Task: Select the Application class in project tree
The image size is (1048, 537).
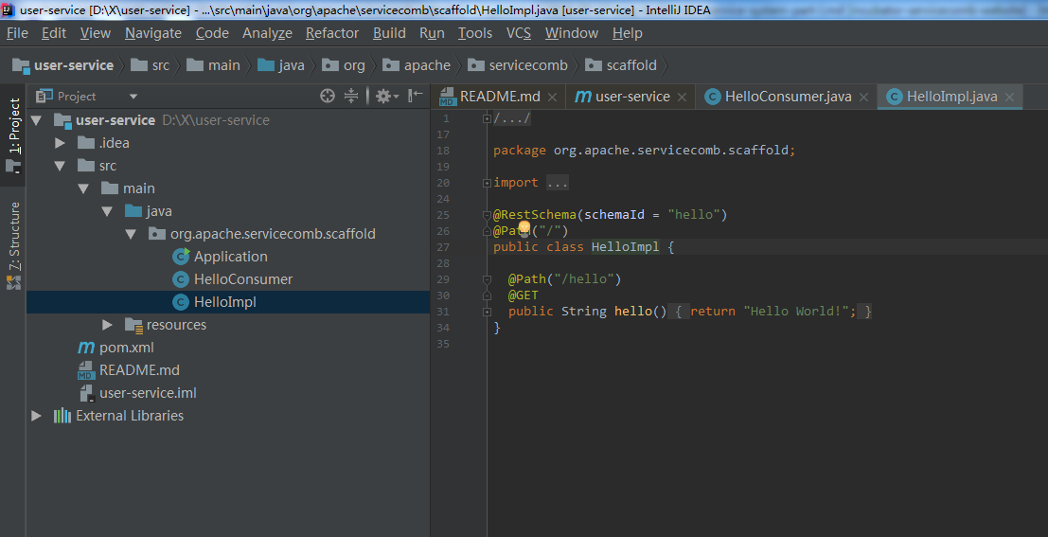Action: tap(230, 257)
